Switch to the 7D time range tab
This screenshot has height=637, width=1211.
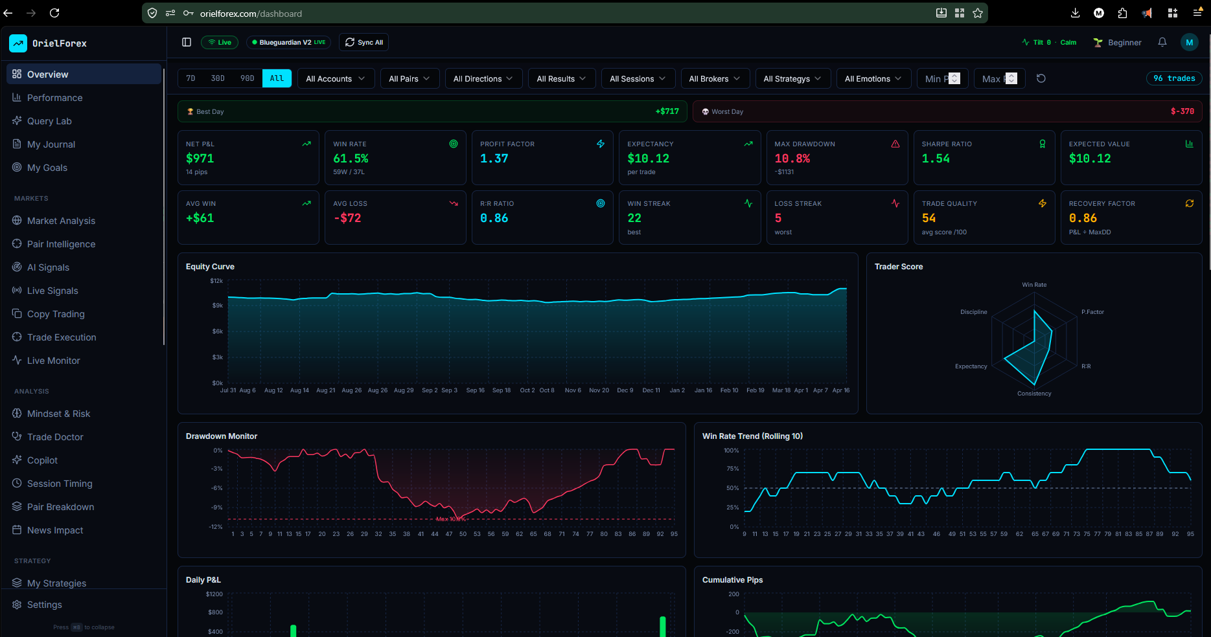[x=190, y=78]
